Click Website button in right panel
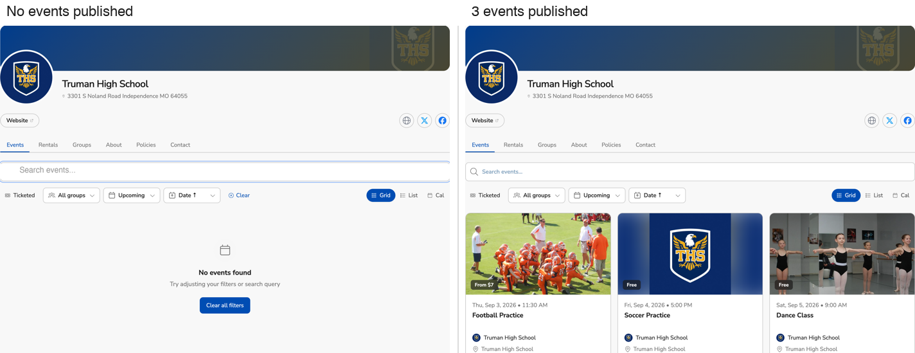The width and height of the screenshot is (915, 353). pyautogui.click(x=485, y=120)
